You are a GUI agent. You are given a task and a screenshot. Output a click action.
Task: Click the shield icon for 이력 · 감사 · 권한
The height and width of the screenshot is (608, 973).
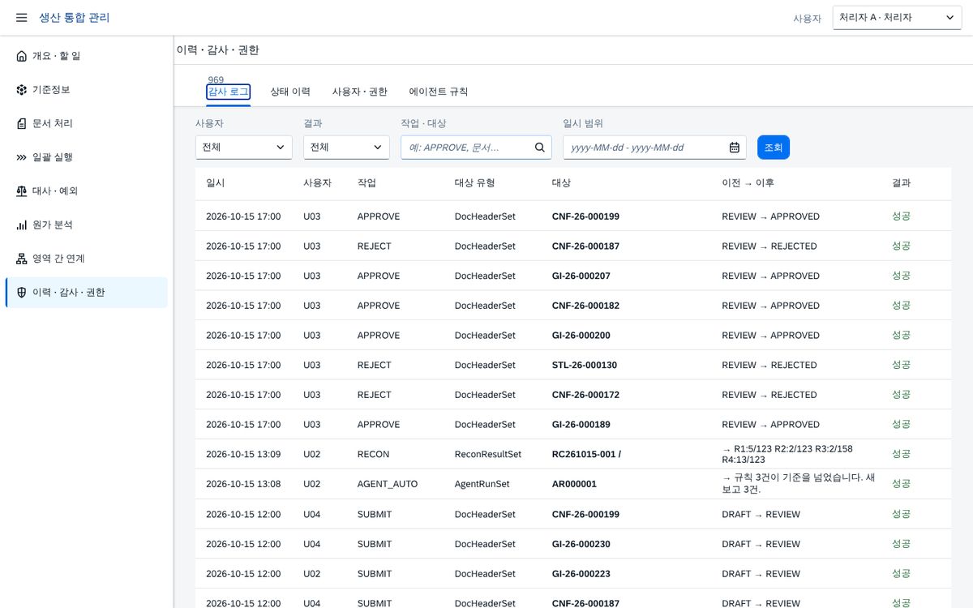tap(22, 293)
